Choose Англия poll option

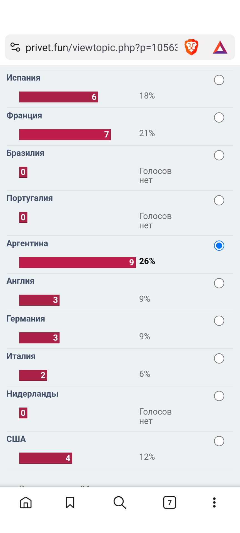click(x=219, y=283)
